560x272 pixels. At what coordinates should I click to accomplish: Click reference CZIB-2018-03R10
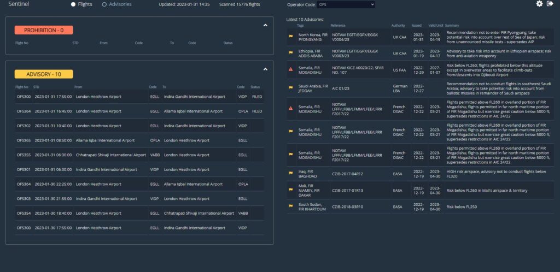[347, 207]
